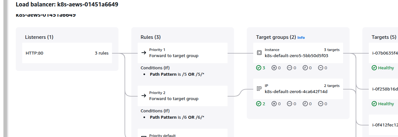Viewport: 398px width, 137px height.
Task: Click green Healthy check icon for i-07b0635f4 target
Action: point(374,68)
